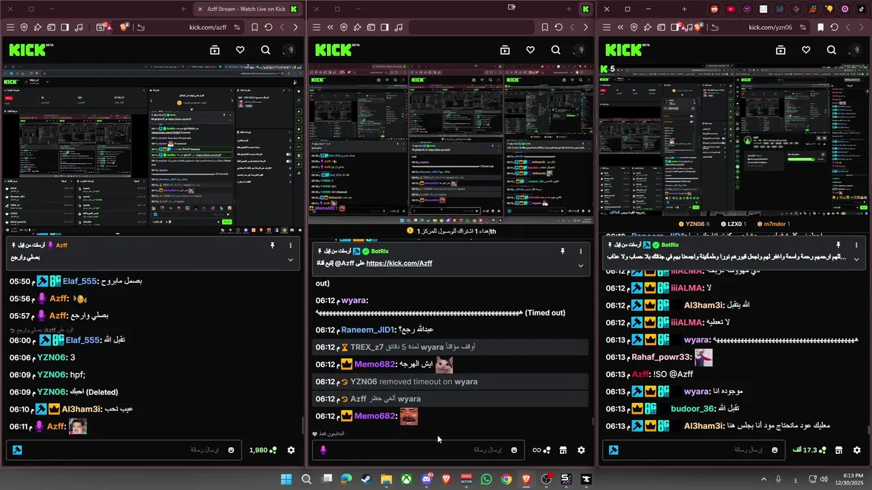
Task: Open WhatsApp from Windows taskbar
Action: pos(486,479)
